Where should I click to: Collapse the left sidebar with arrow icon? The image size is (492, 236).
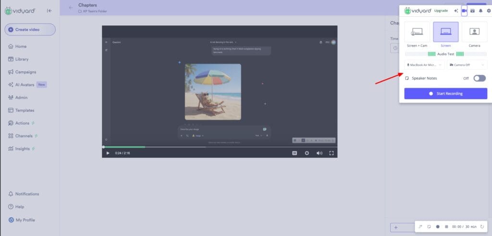click(x=49, y=11)
